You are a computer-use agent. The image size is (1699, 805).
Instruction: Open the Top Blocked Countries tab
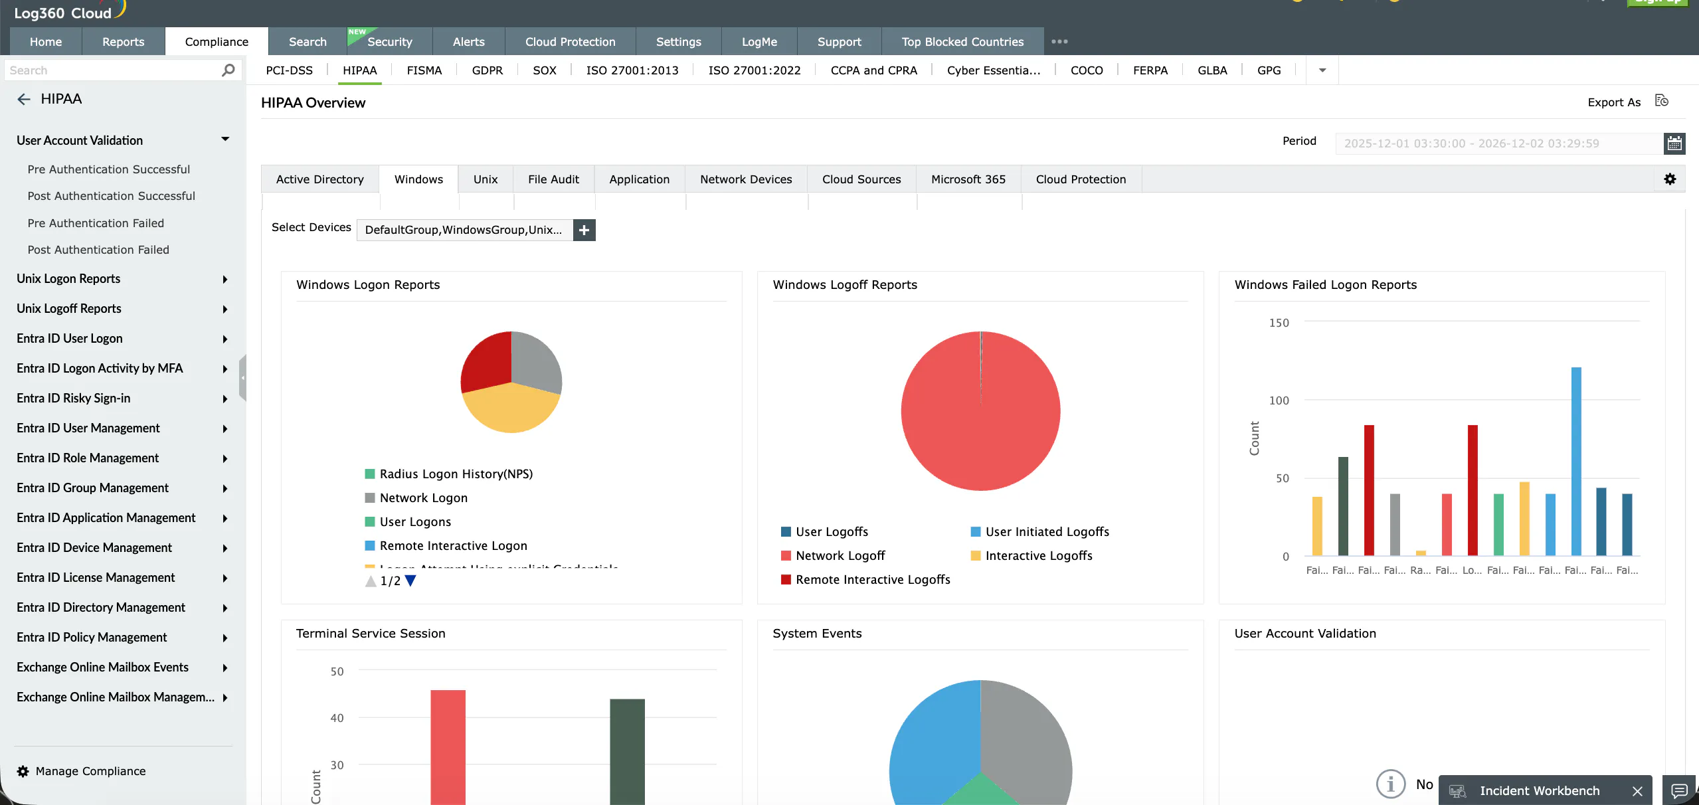(962, 41)
